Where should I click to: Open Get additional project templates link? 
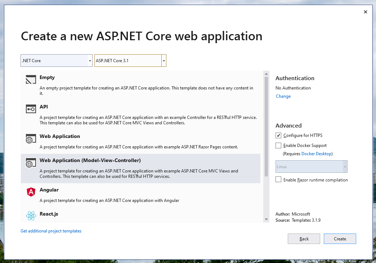click(51, 231)
